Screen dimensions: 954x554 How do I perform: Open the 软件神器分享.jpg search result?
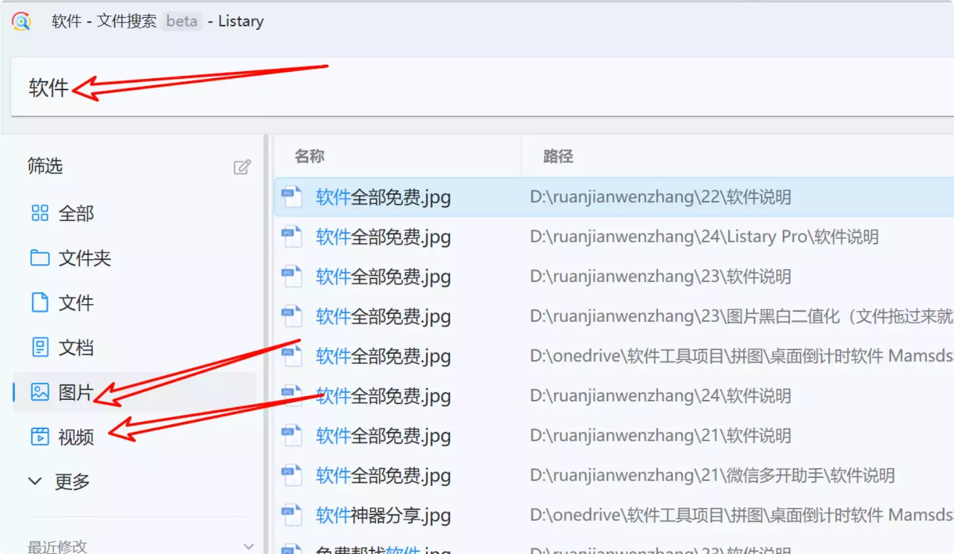point(382,515)
